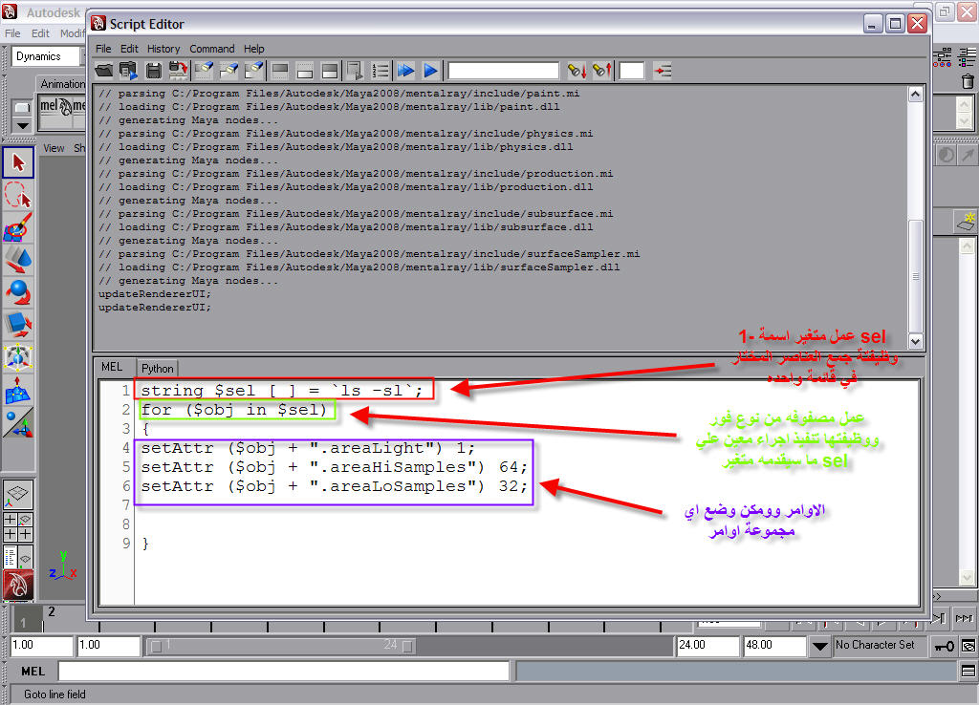The width and height of the screenshot is (979, 705).
Task: Open Script Editor button beside command line
Action: (x=968, y=672)
